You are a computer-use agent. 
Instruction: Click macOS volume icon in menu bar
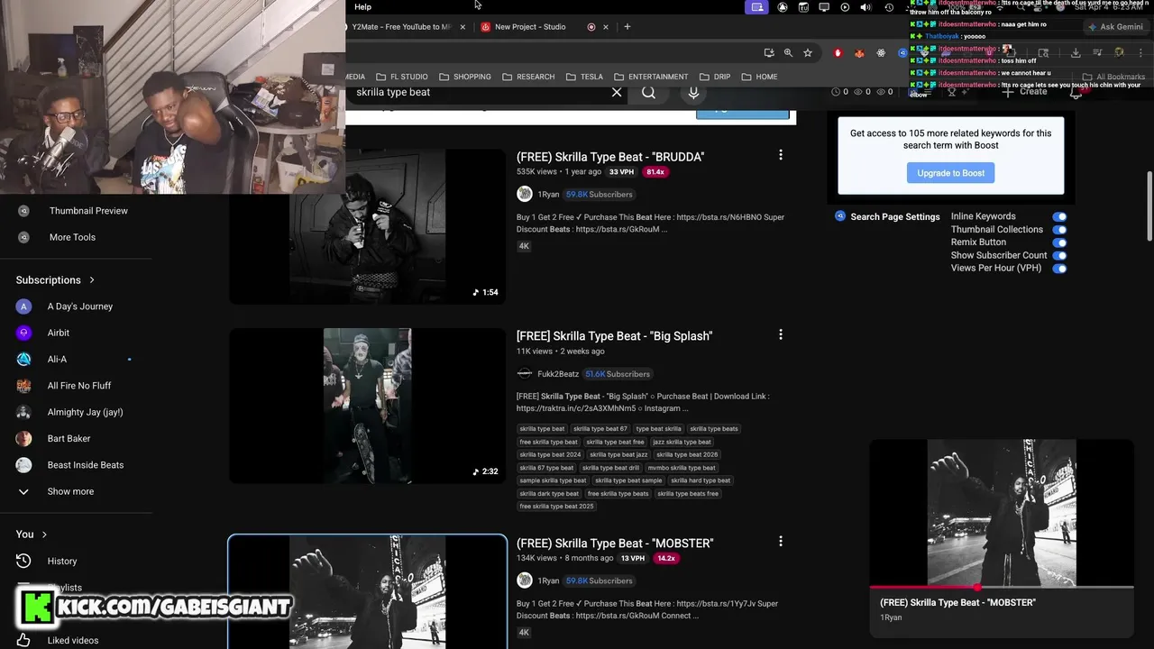[x=865, y=7]
